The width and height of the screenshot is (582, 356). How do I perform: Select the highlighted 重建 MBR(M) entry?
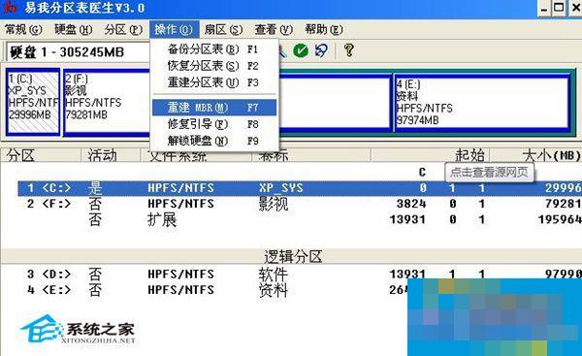(214, 108)
